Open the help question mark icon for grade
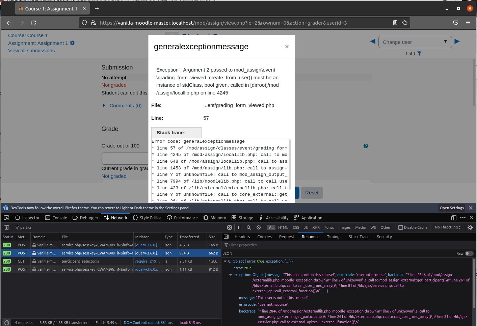This screenshot has width=477, height=326. tap(366, 146)
